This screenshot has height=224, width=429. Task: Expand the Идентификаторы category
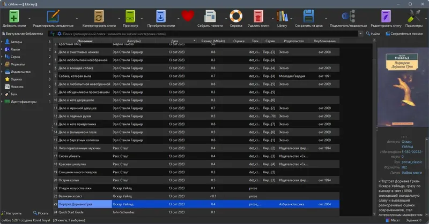tap(2, 102)
